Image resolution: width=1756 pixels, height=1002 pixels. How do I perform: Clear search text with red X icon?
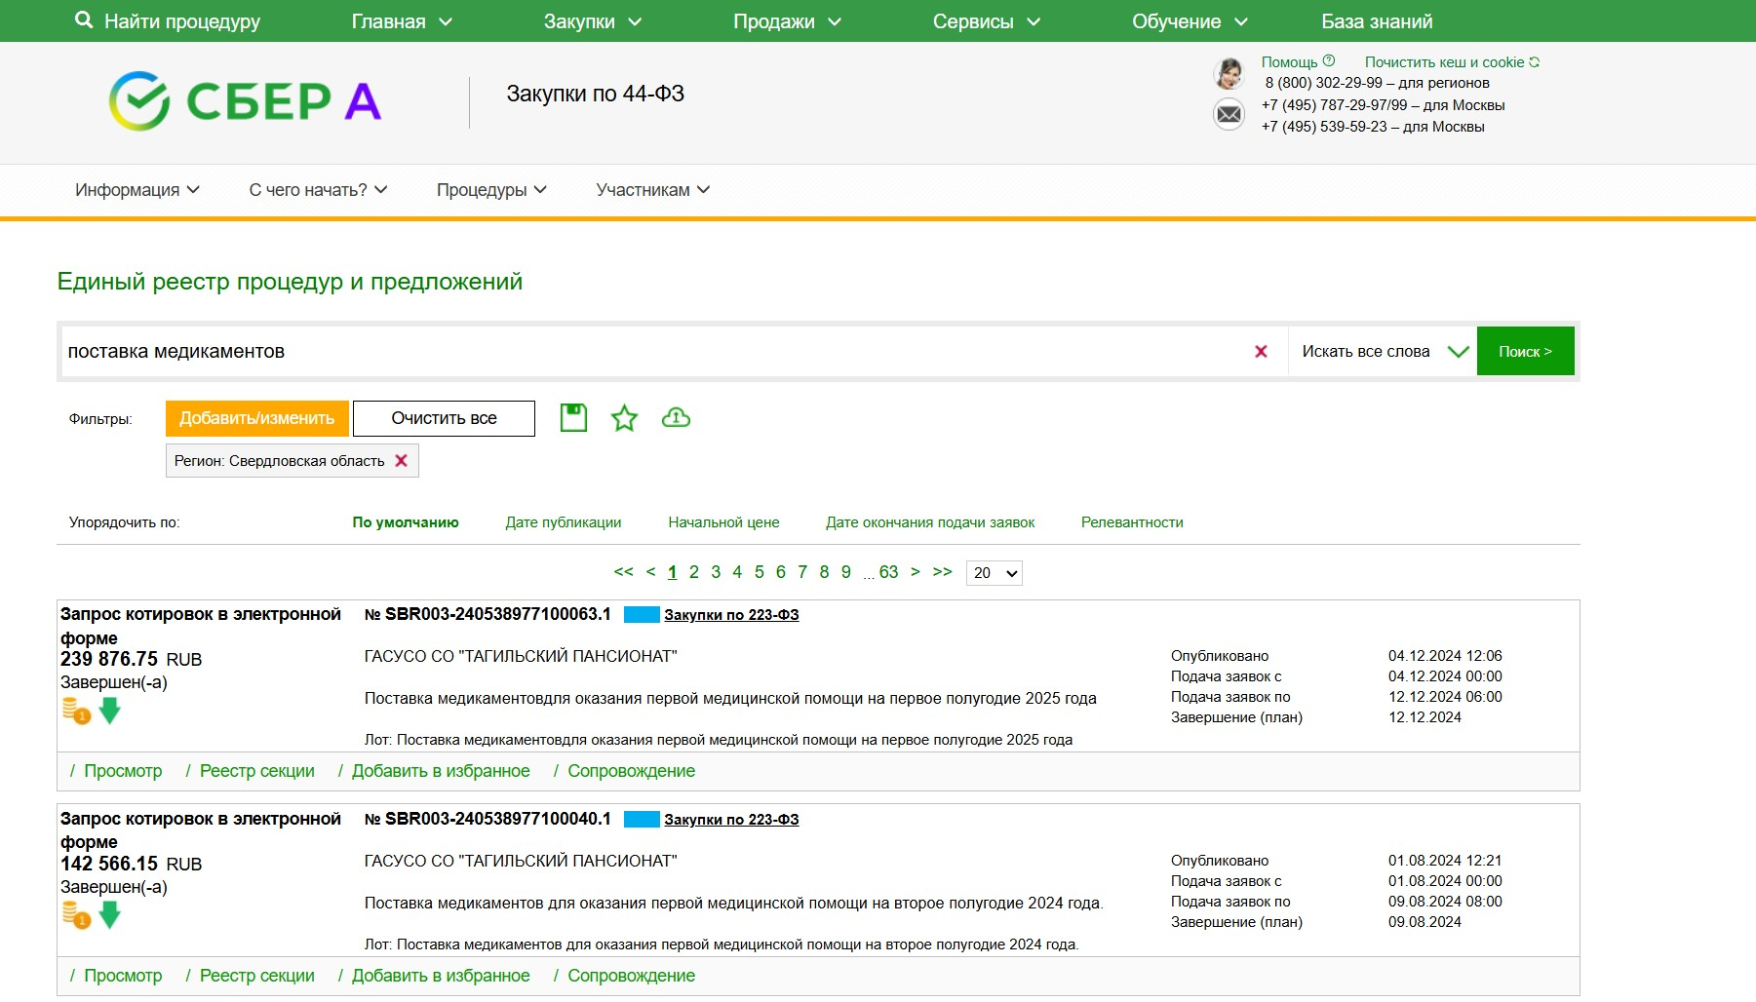(1261, 352)
